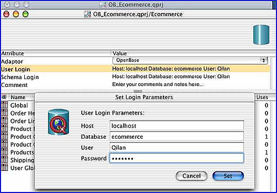
Task: Click the table icon beside Global
Action: (x=5, y=105)
